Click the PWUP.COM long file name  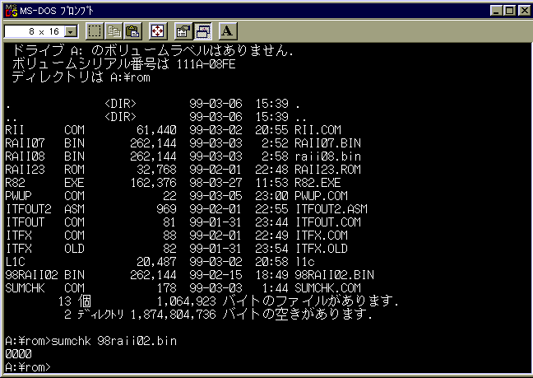point(321,196)
